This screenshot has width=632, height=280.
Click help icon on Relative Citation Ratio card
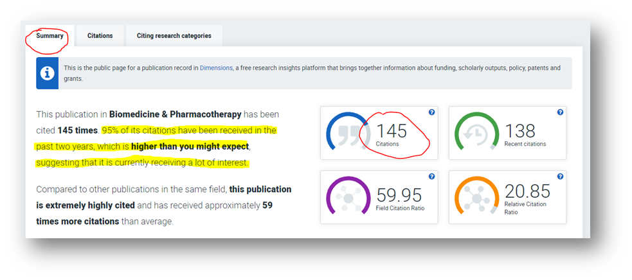pos(560,177)
